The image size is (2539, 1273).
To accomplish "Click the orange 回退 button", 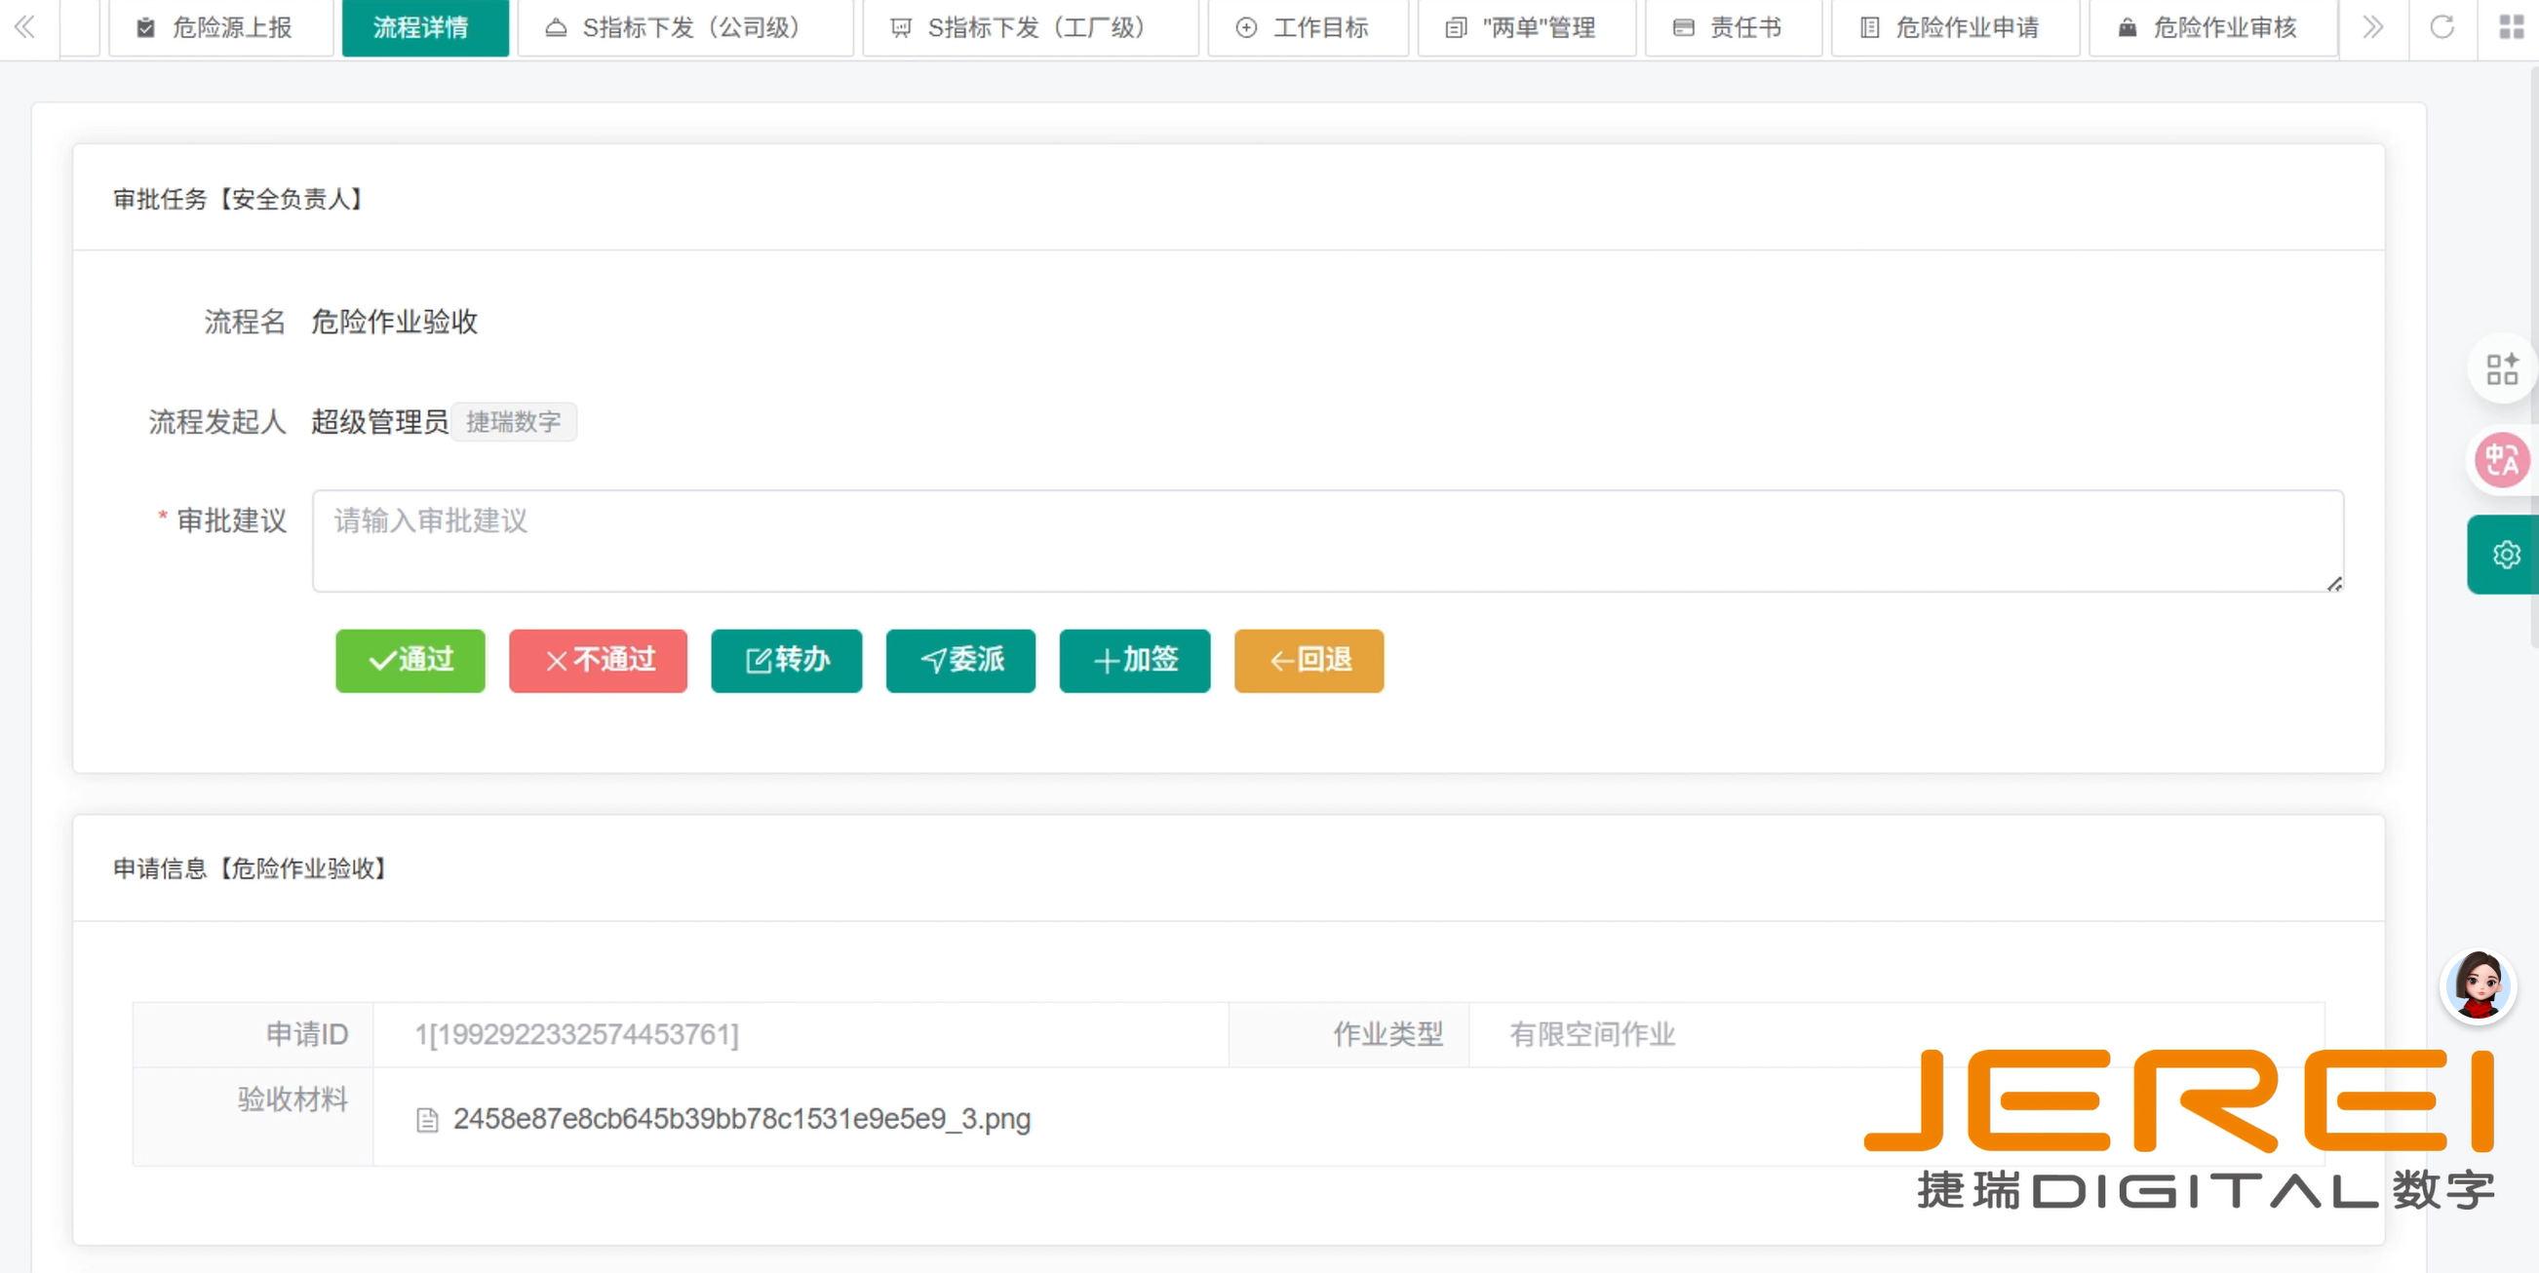I will pyautogui.click(x=1309, y=660).
